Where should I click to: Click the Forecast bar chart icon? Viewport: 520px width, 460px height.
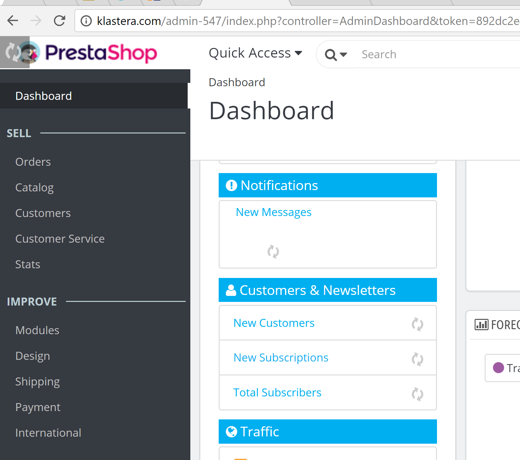coord(481,325)
